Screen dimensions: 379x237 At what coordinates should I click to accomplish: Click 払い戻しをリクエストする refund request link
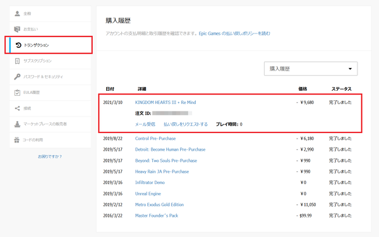[186, 124]
